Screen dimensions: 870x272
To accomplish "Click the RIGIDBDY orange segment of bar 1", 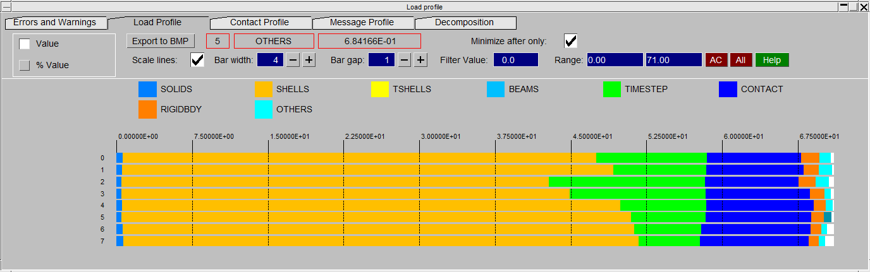I will 811,170.
